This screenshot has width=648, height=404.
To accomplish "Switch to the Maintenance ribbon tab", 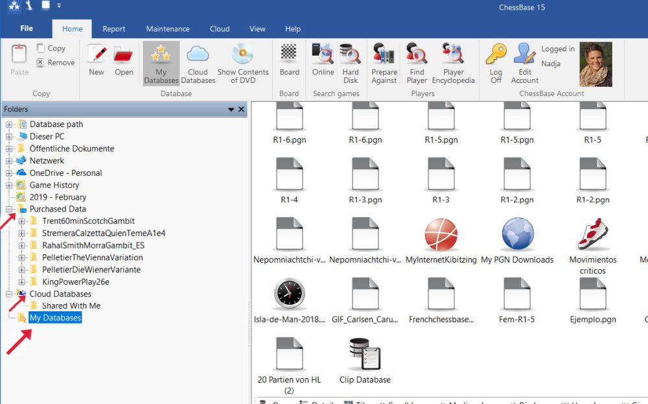I will [168, 29].
